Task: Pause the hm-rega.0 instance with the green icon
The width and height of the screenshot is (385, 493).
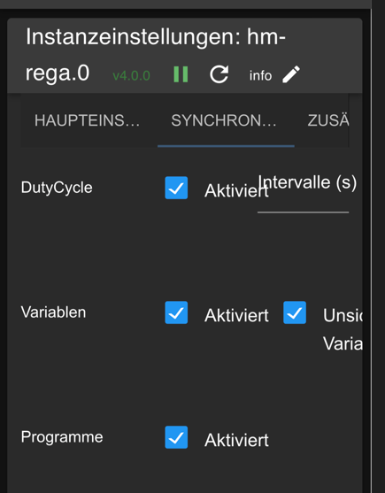Action: click(x=181, y=74)
